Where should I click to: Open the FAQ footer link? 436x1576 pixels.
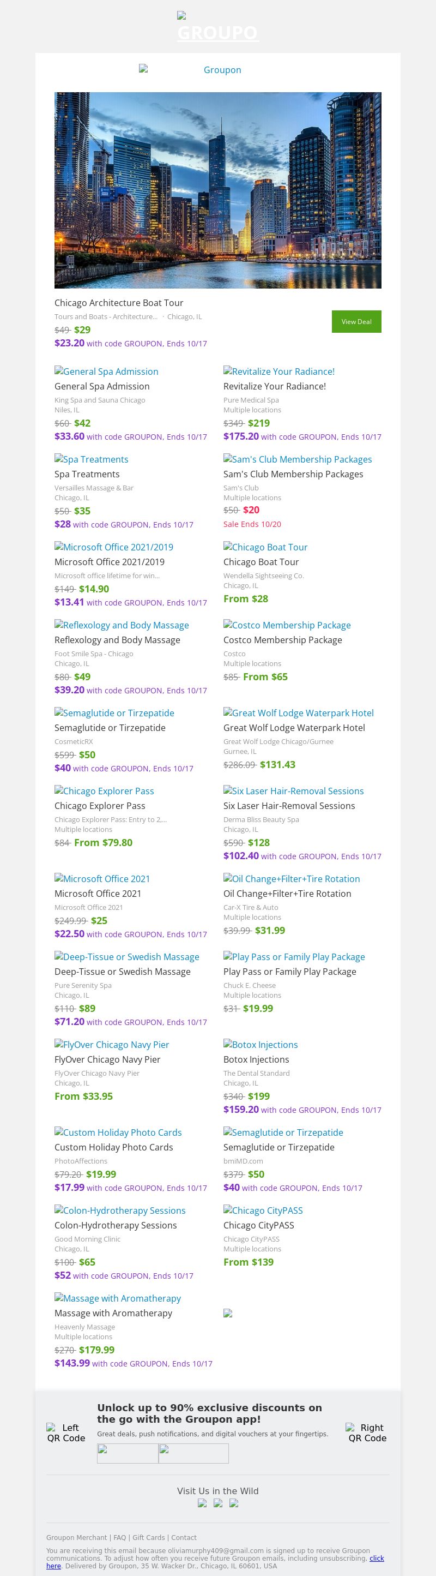120,1537
